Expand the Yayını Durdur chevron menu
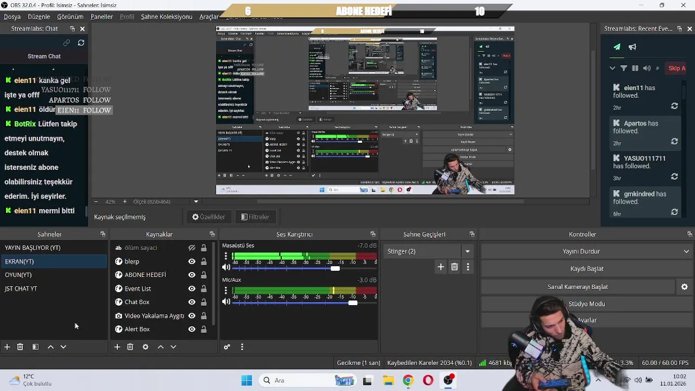The height and width of the screenshot is (391, 695). pos(687,251)
